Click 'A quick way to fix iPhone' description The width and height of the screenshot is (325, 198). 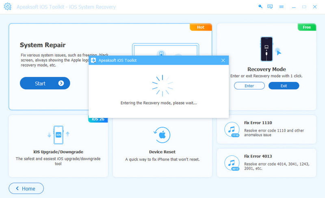(x=162, y=159)
